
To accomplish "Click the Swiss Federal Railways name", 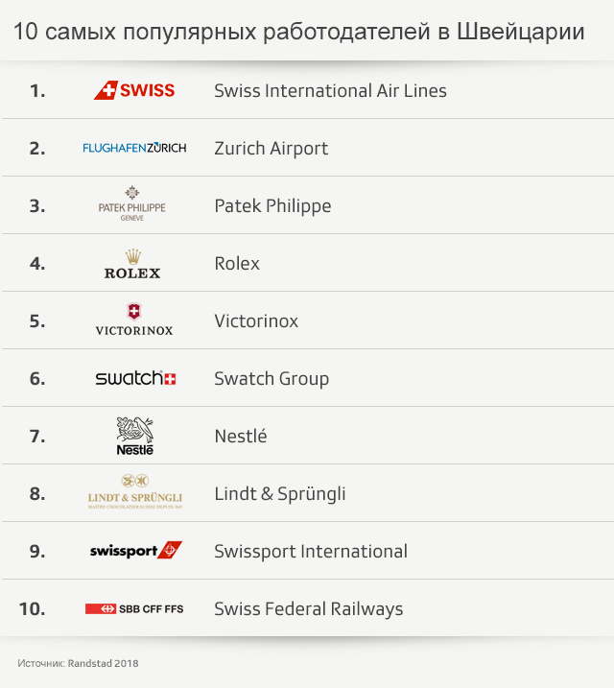I will [x=308, y=609].
